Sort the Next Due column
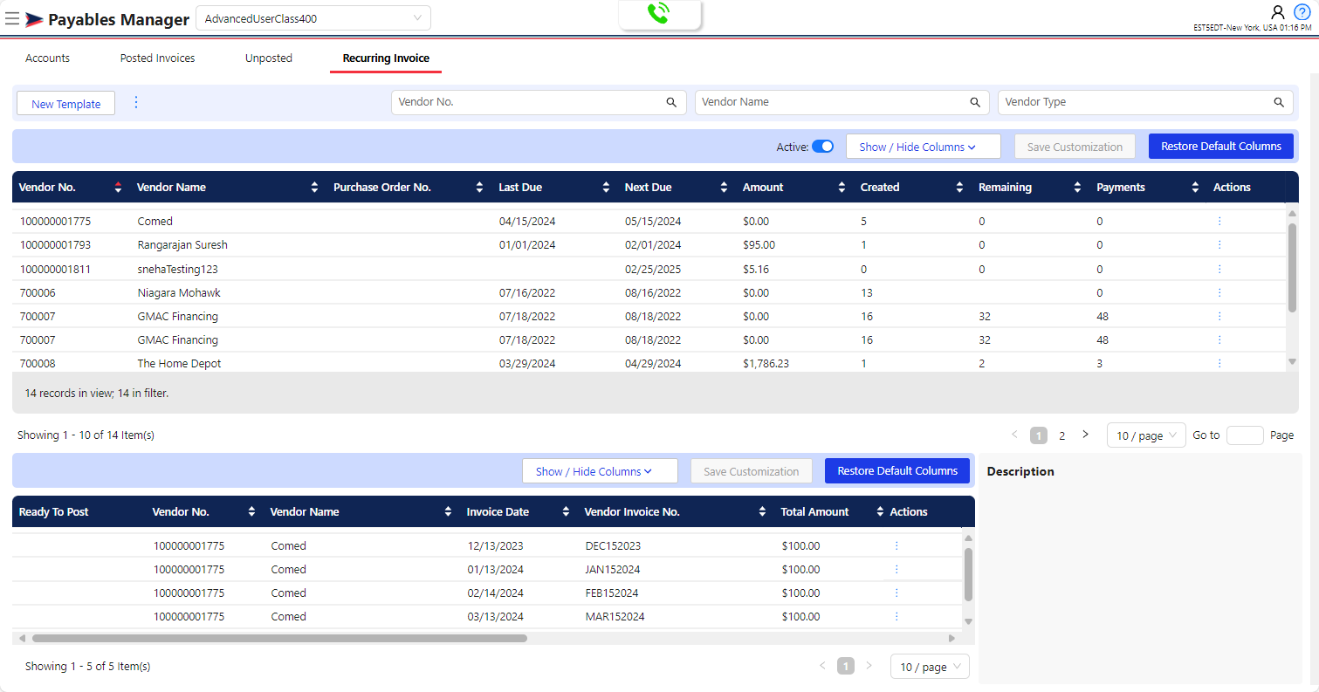This screenshot has width=1319, height=692. (x=724, y=187)
